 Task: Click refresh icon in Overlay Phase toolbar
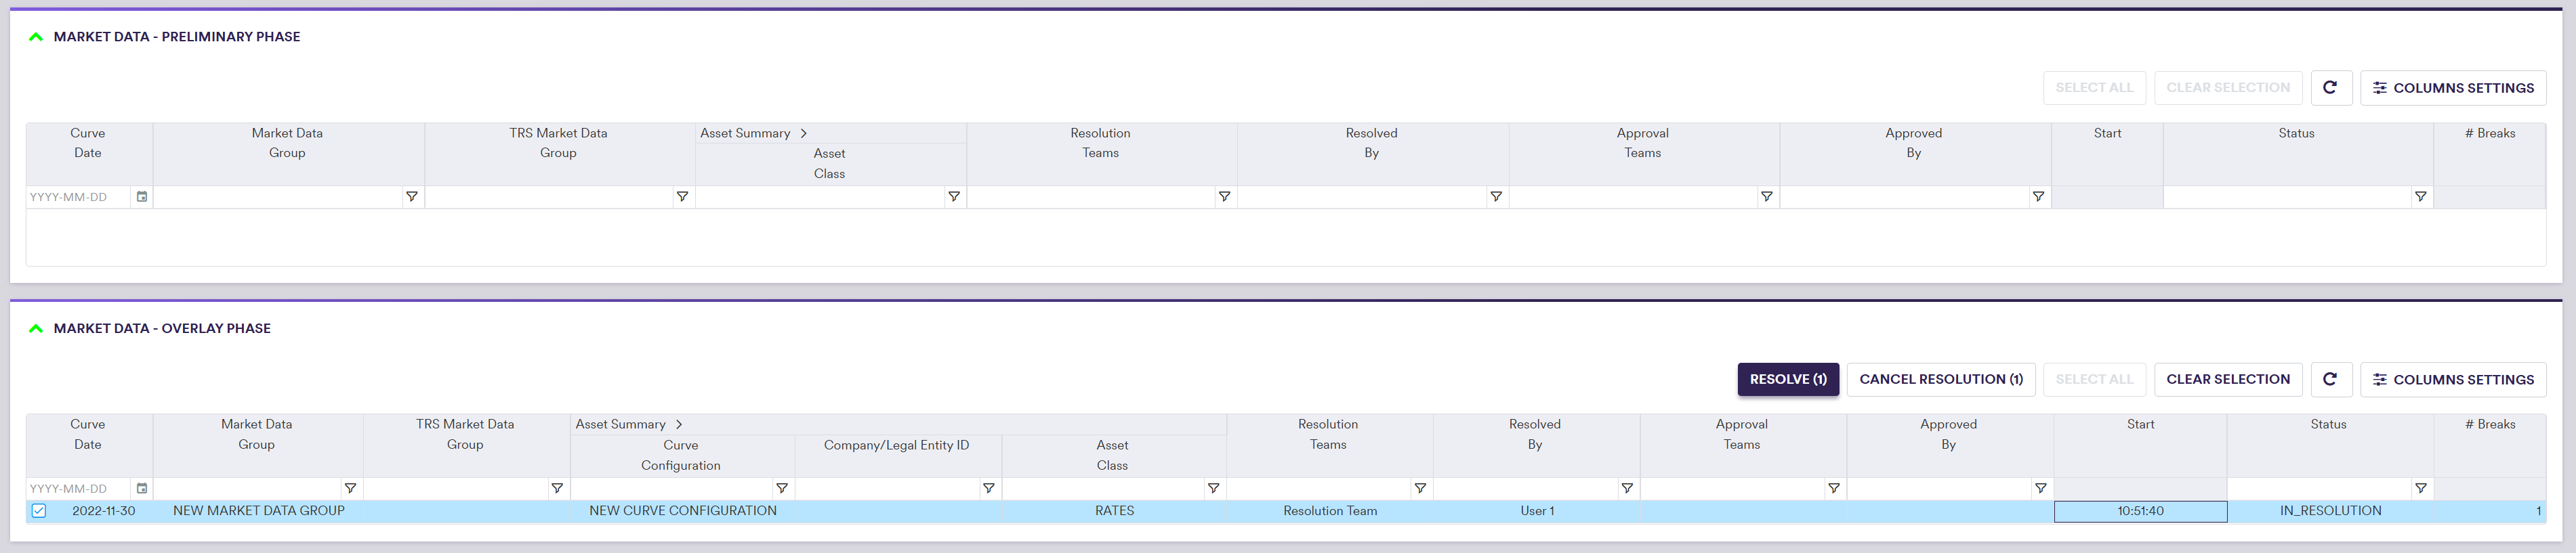(2329, 379)
